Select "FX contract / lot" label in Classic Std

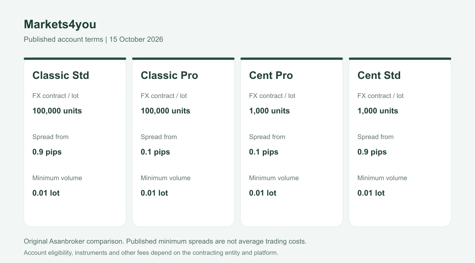(x=55, y=96)
